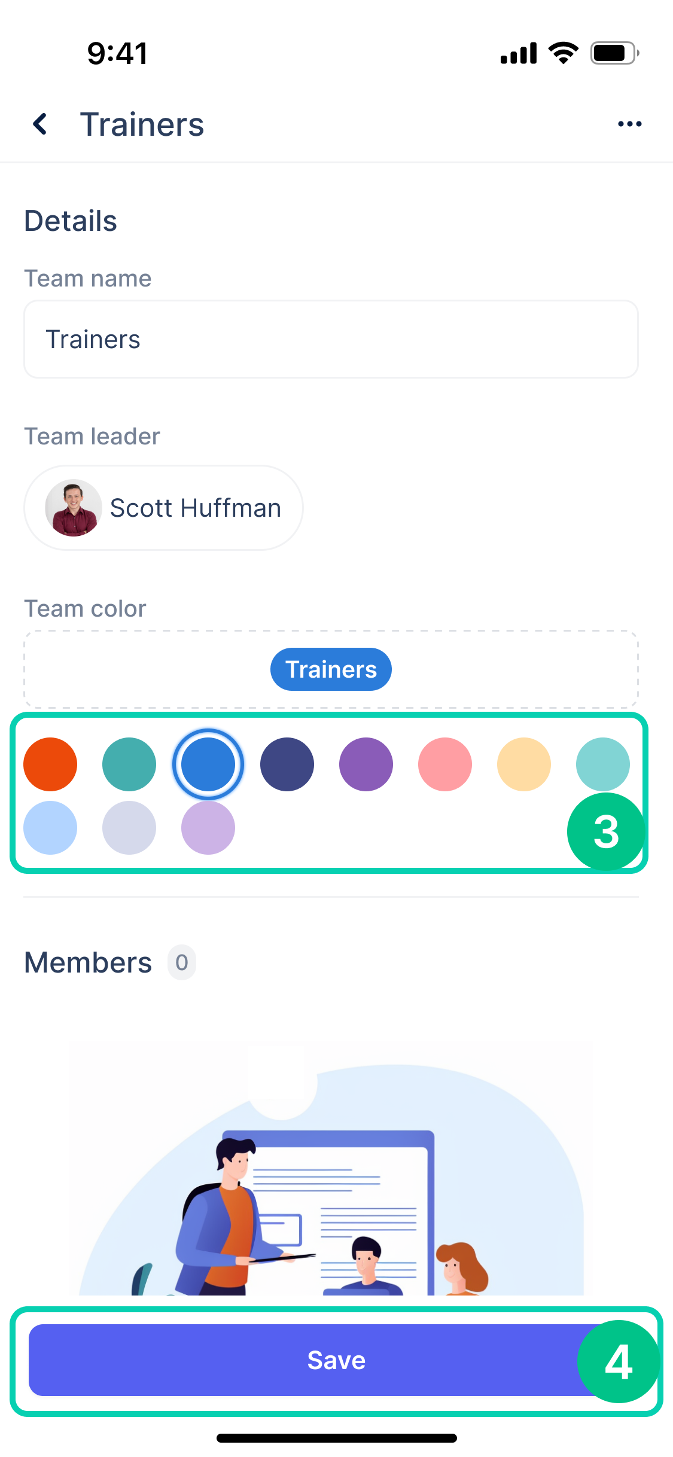Select the teal green team color
The image size is (673, 1457).
click(129, 764)
